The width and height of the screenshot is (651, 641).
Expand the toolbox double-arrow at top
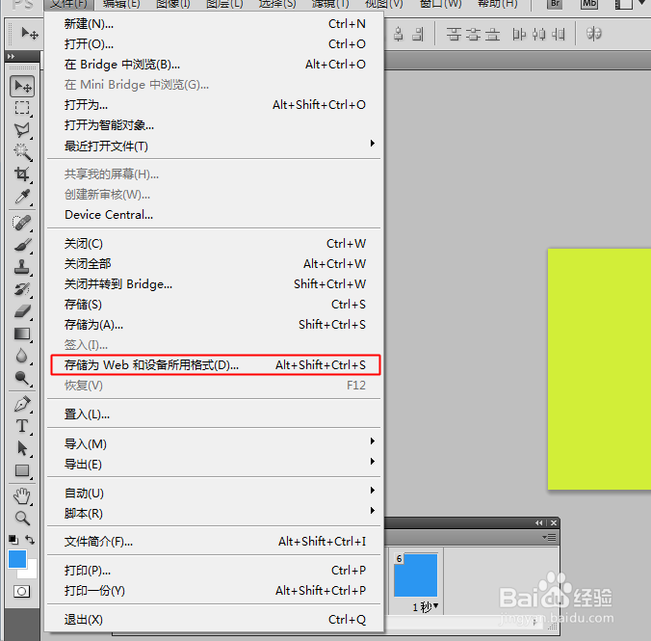point(12,56)
